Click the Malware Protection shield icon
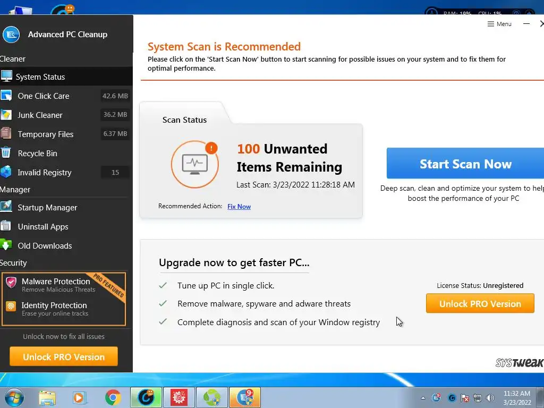The width and height of the screenshot is (544, 408). point(11,283)
